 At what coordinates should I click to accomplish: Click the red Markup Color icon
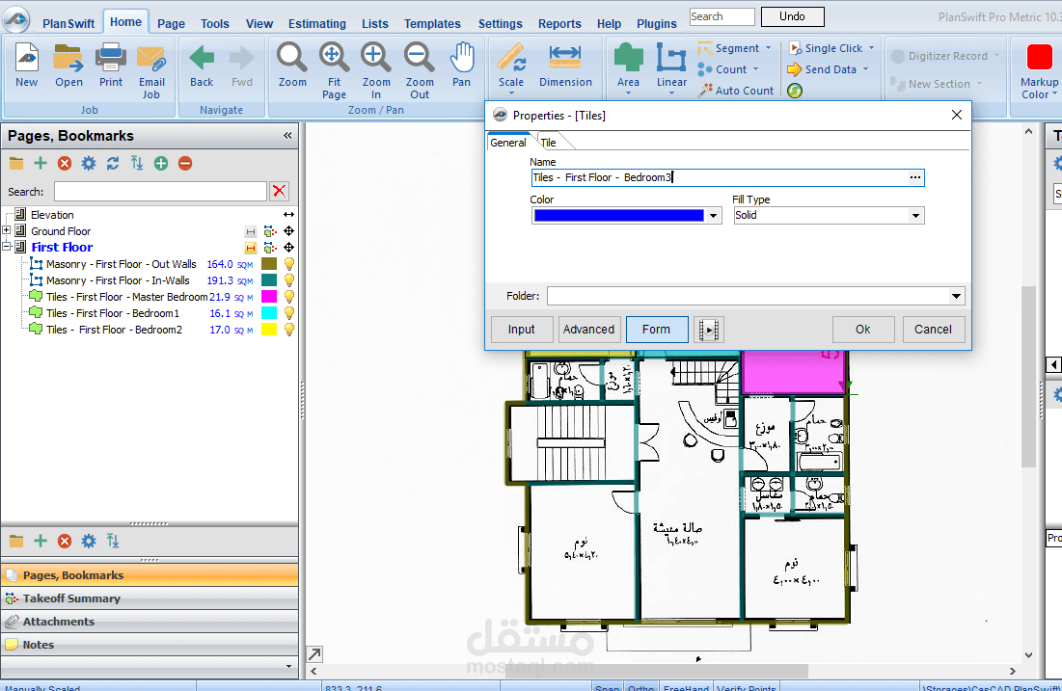1039,58
